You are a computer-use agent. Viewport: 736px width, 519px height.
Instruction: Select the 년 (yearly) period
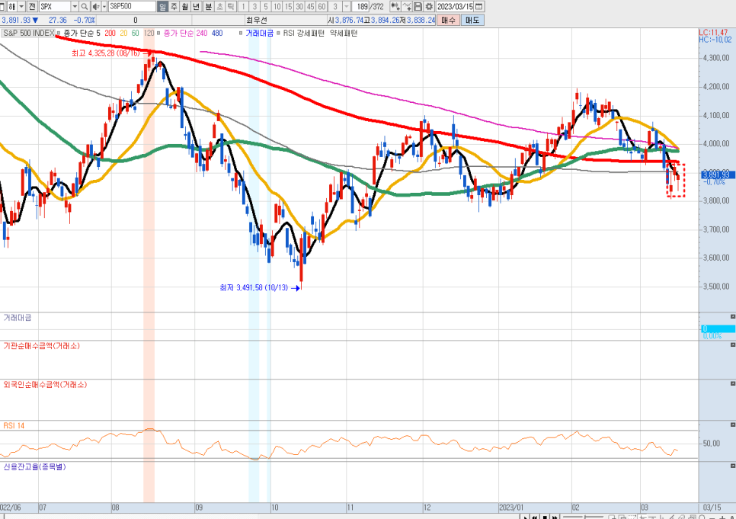pyautogui.click(x=197, y=7)
